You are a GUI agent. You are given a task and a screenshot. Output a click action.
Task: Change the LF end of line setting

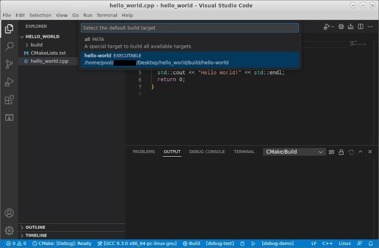(x=314, y=244)
